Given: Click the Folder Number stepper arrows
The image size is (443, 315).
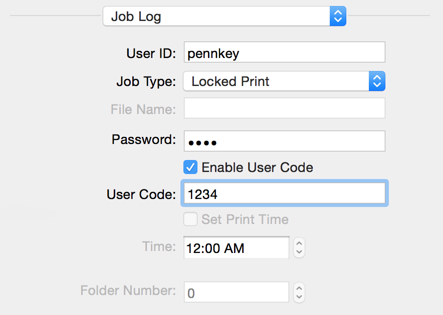Looking at the screenshot, I should (299, 292).
